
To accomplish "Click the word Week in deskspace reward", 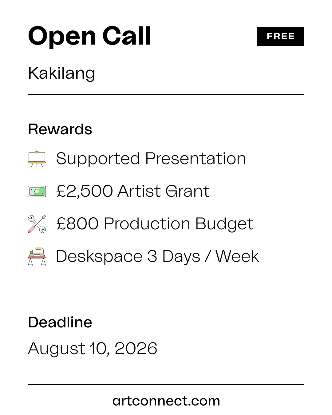I will point(237,256).
